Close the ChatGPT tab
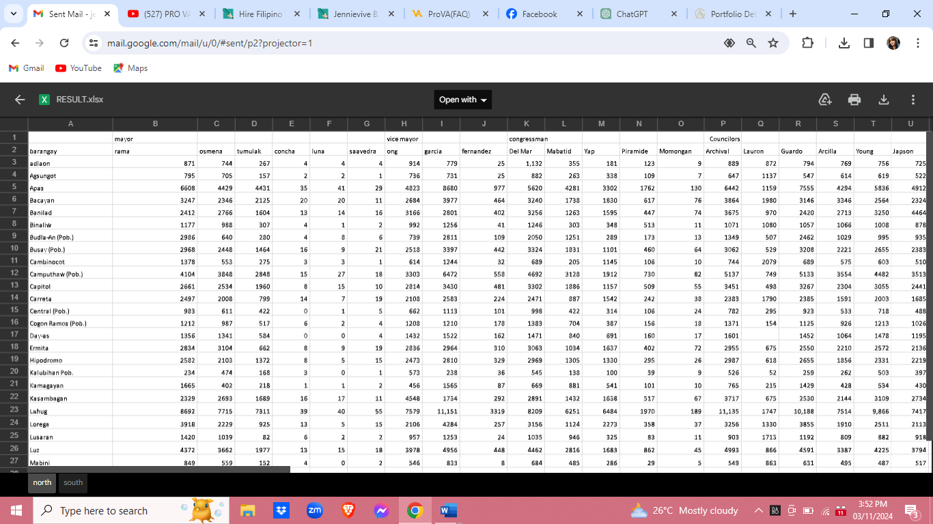 [x=674, y=14]
